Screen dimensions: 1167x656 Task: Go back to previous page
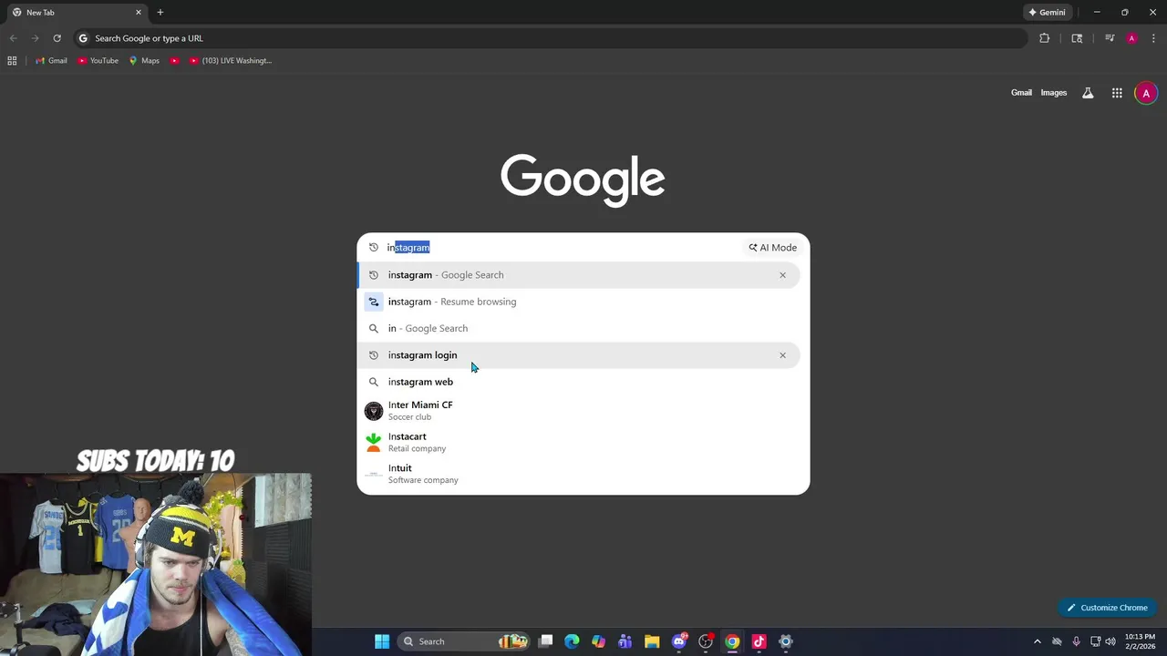pos(13,38)
